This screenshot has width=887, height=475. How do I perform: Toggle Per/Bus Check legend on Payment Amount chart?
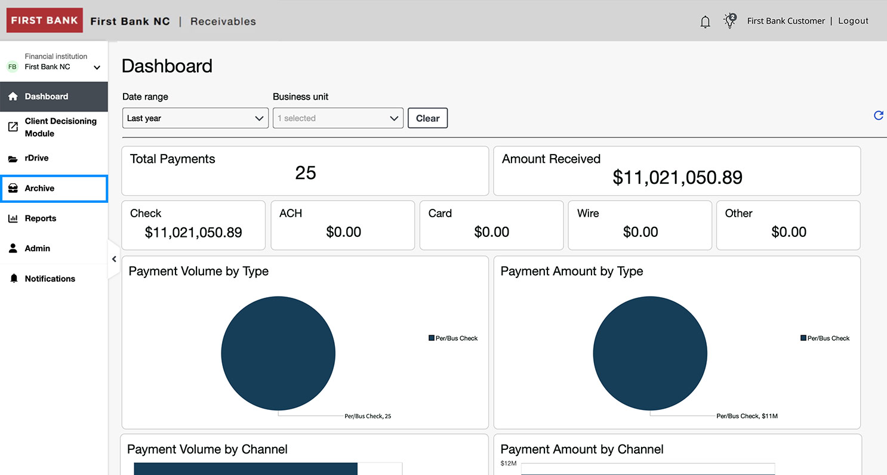click(x=824, y=338)
